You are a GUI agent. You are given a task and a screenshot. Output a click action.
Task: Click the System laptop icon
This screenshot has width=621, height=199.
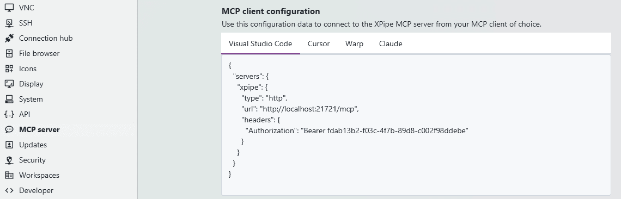[x=9, y=100]
